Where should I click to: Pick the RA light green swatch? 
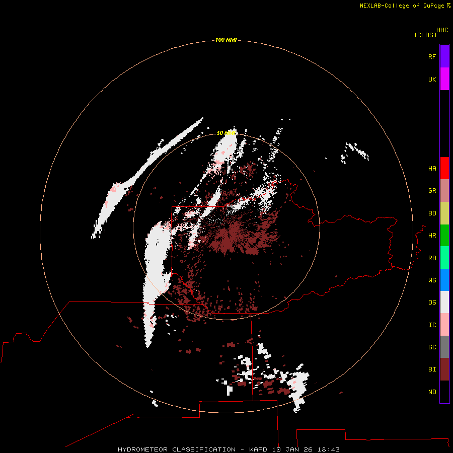444,258
